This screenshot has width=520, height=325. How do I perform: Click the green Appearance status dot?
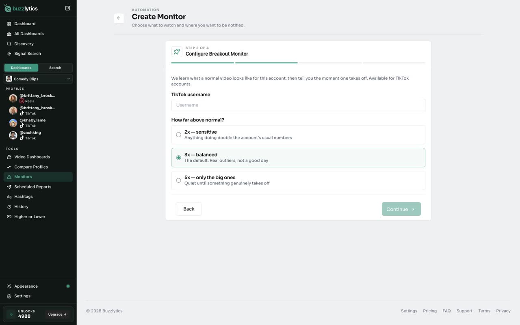tap(68, 286)
